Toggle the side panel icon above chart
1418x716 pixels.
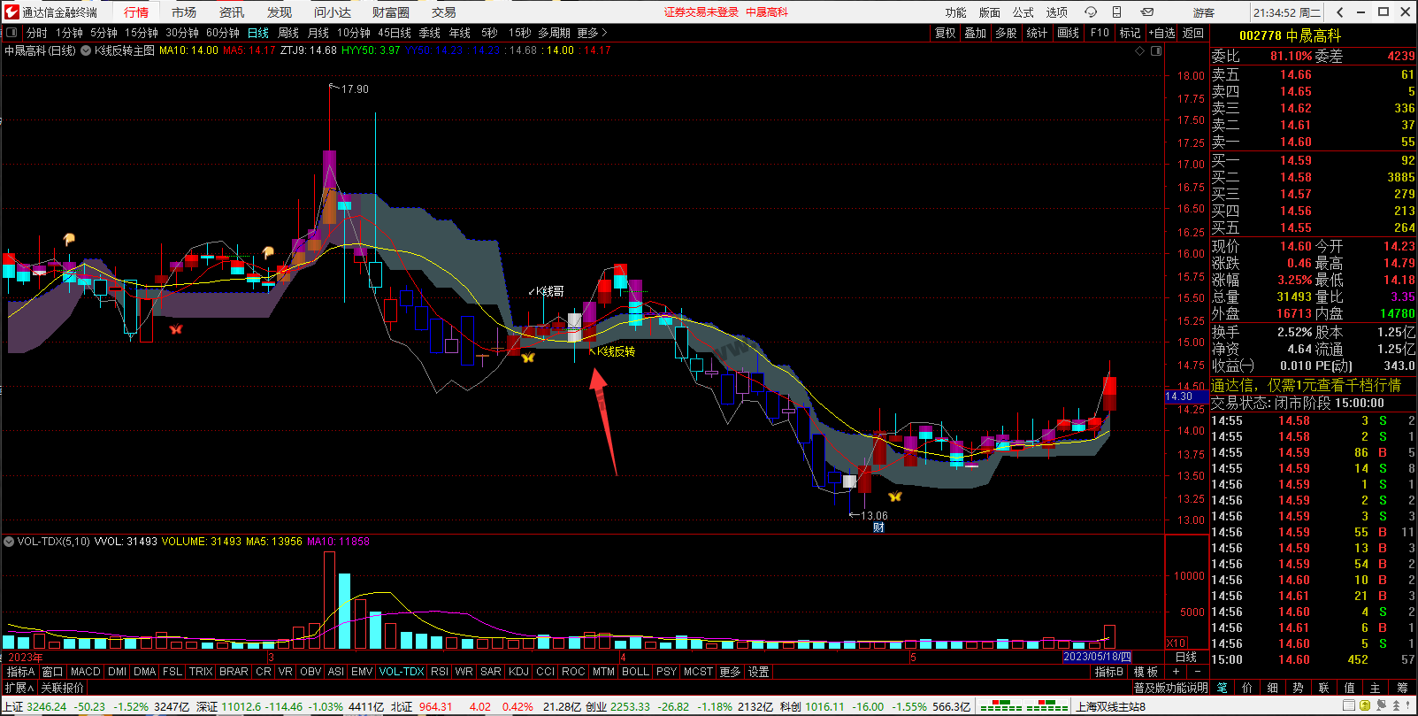tap(1155, 51)
